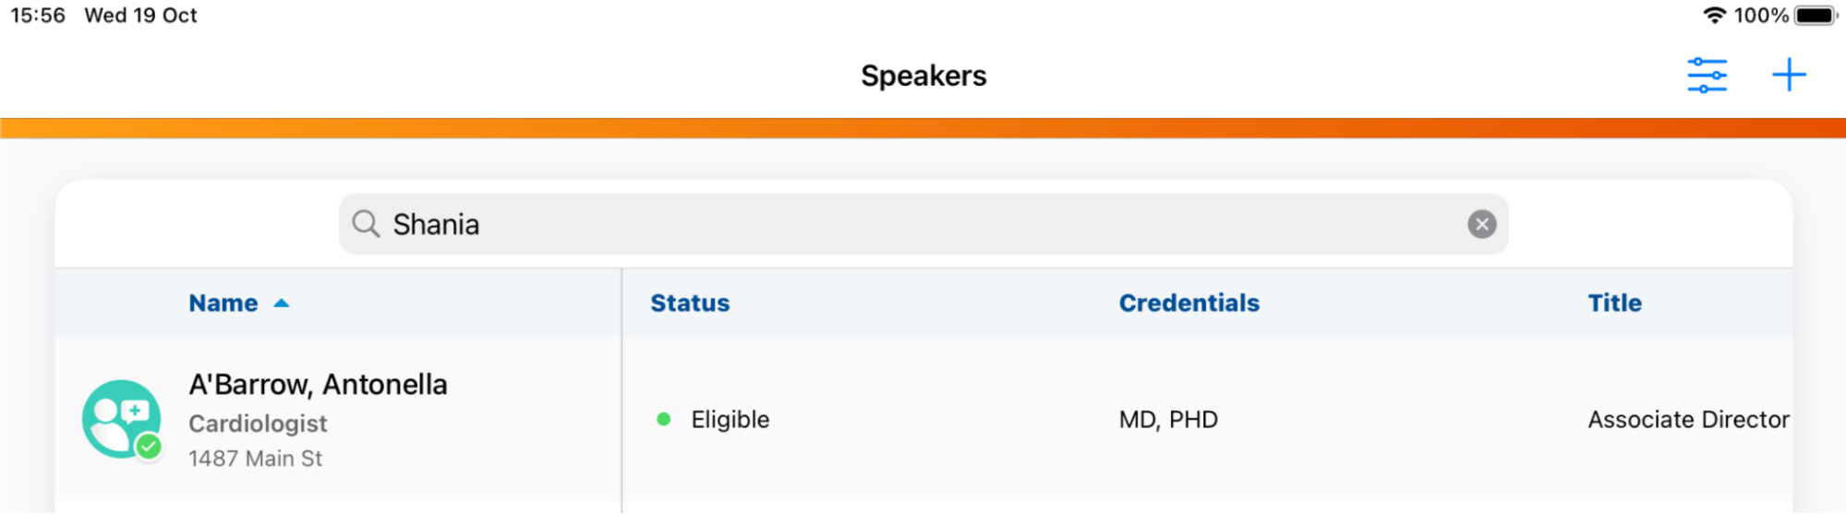Click the green Eligible status dot
Screen dimensions: 1846x514
click(x=663, y=420)
